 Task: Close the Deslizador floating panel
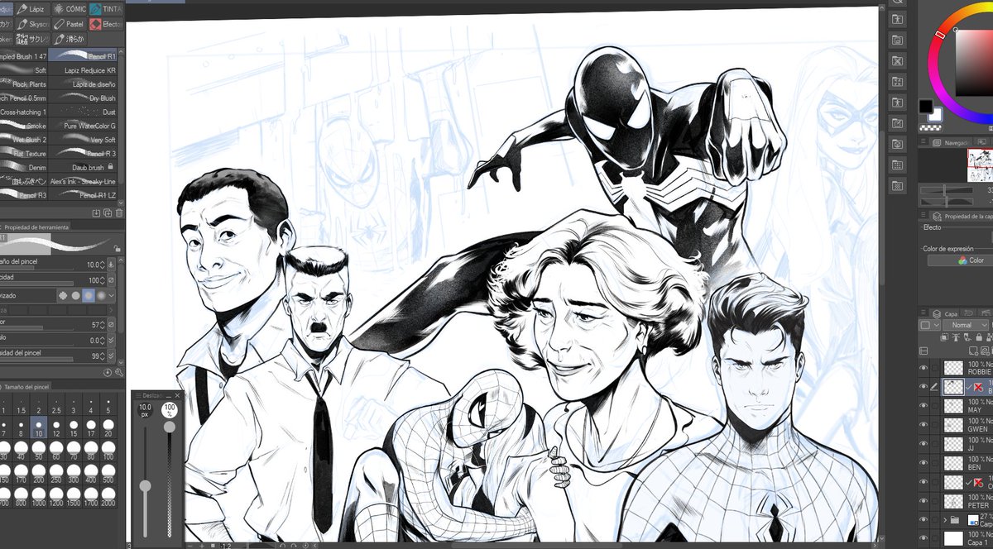point(177,396)
